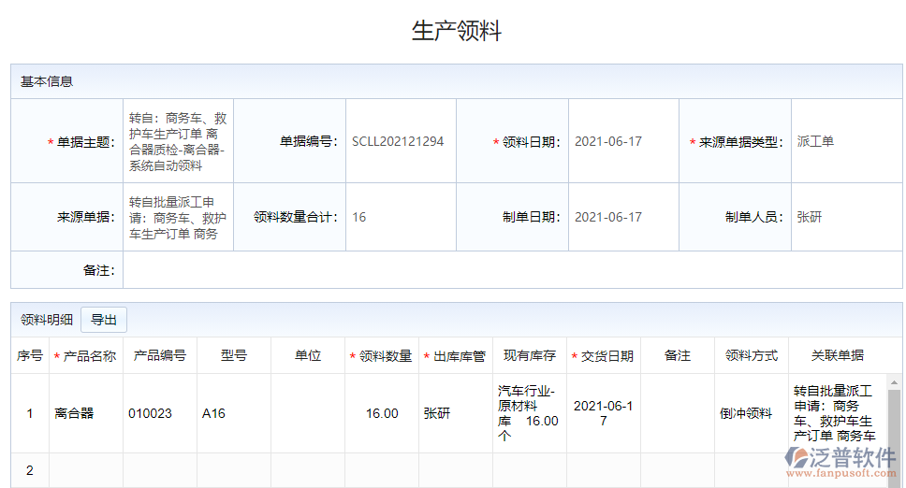
Task: Click delivery date cell in row 1
Action: [x=604, y=413]
